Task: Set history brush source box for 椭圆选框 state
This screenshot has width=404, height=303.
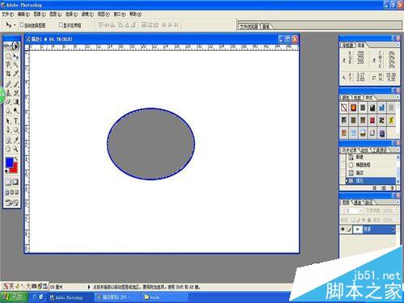Action: 343,165
